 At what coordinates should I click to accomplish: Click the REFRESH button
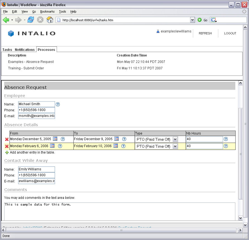point(205,33)
